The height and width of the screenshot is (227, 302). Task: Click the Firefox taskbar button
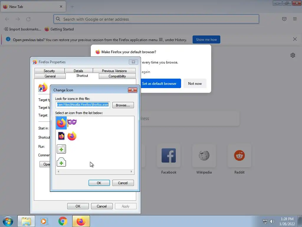coord(81,221)
